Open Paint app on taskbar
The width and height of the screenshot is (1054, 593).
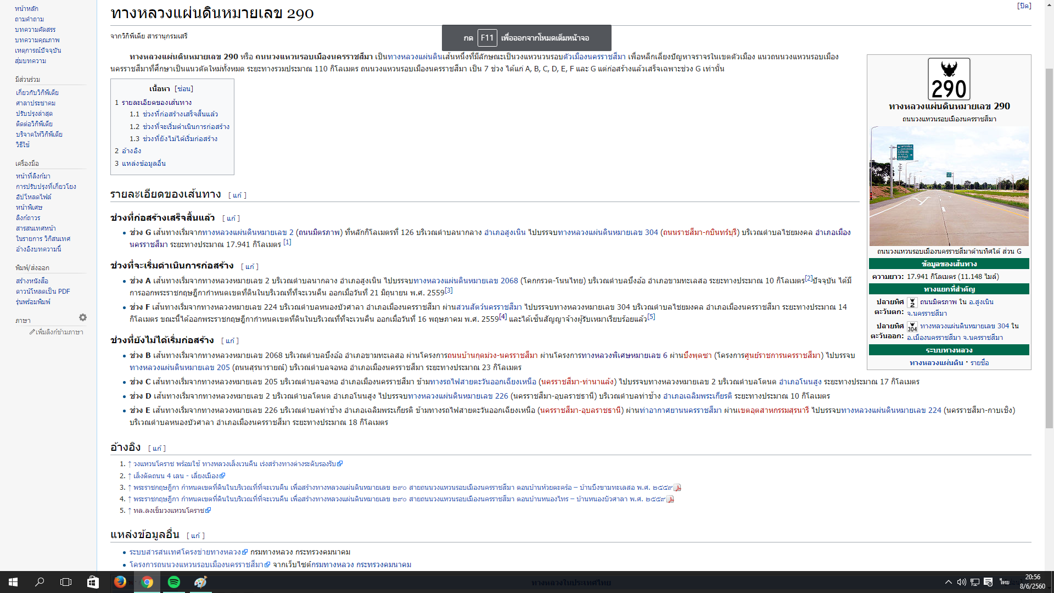click(x=200, y=582)
